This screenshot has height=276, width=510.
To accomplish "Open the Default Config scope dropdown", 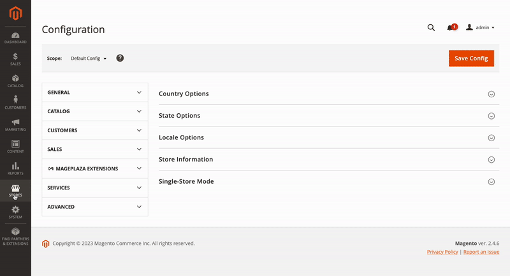I will coord(89,59).
